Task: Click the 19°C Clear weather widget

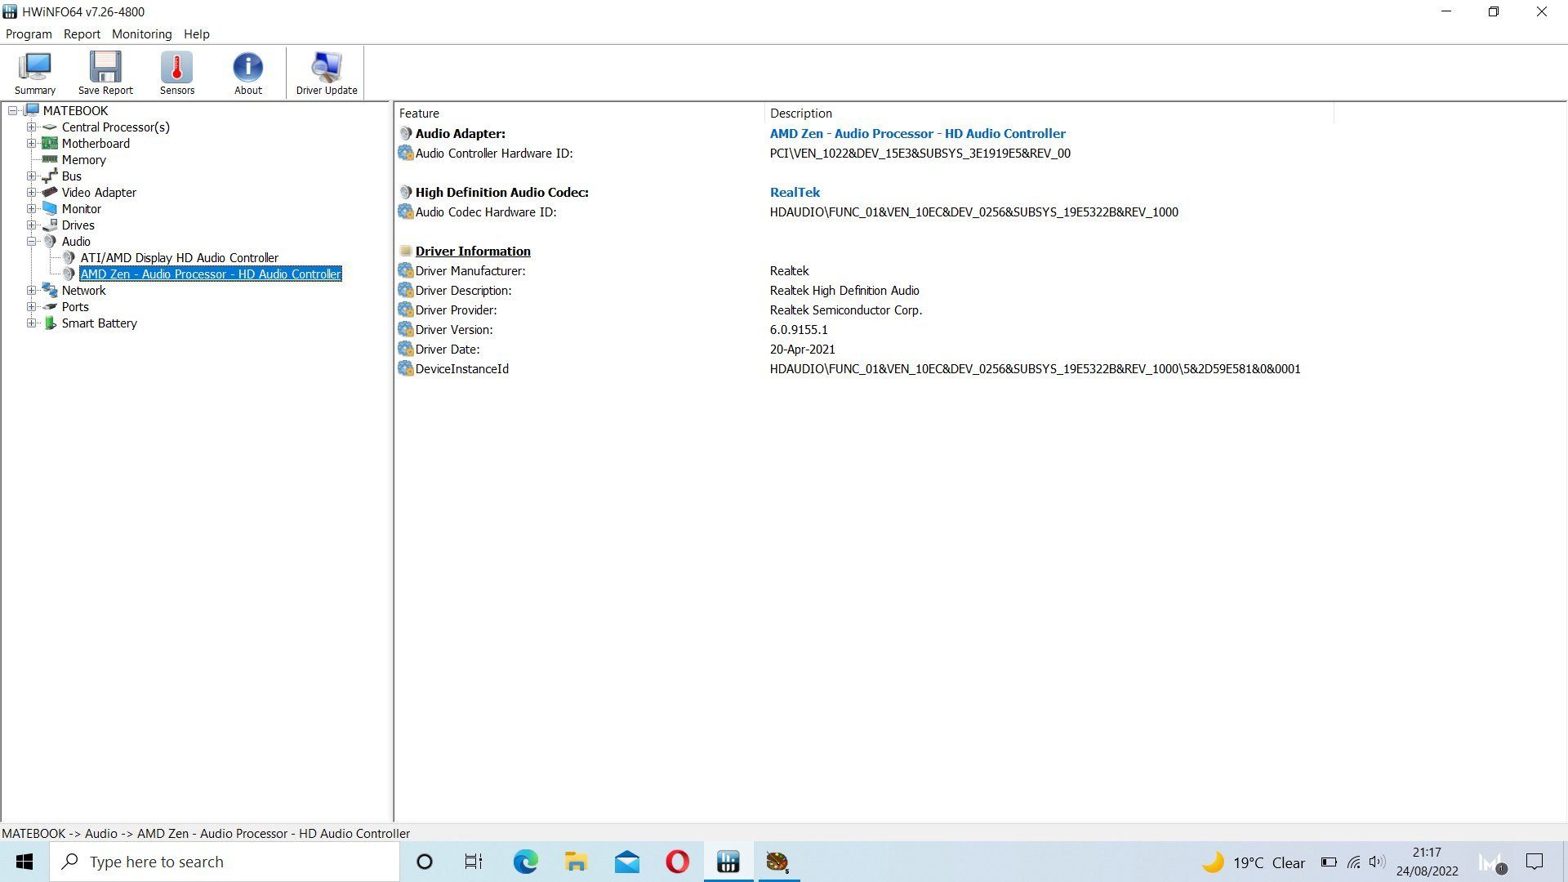Action: 1253,862
